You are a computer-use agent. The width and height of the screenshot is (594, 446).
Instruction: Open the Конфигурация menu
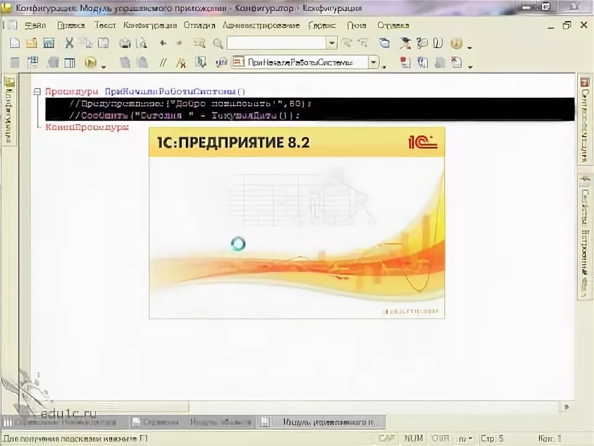(150, 25)
